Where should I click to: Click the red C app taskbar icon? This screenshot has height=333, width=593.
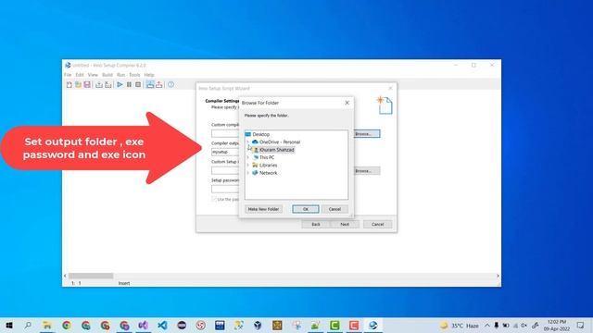coord(354,326)
